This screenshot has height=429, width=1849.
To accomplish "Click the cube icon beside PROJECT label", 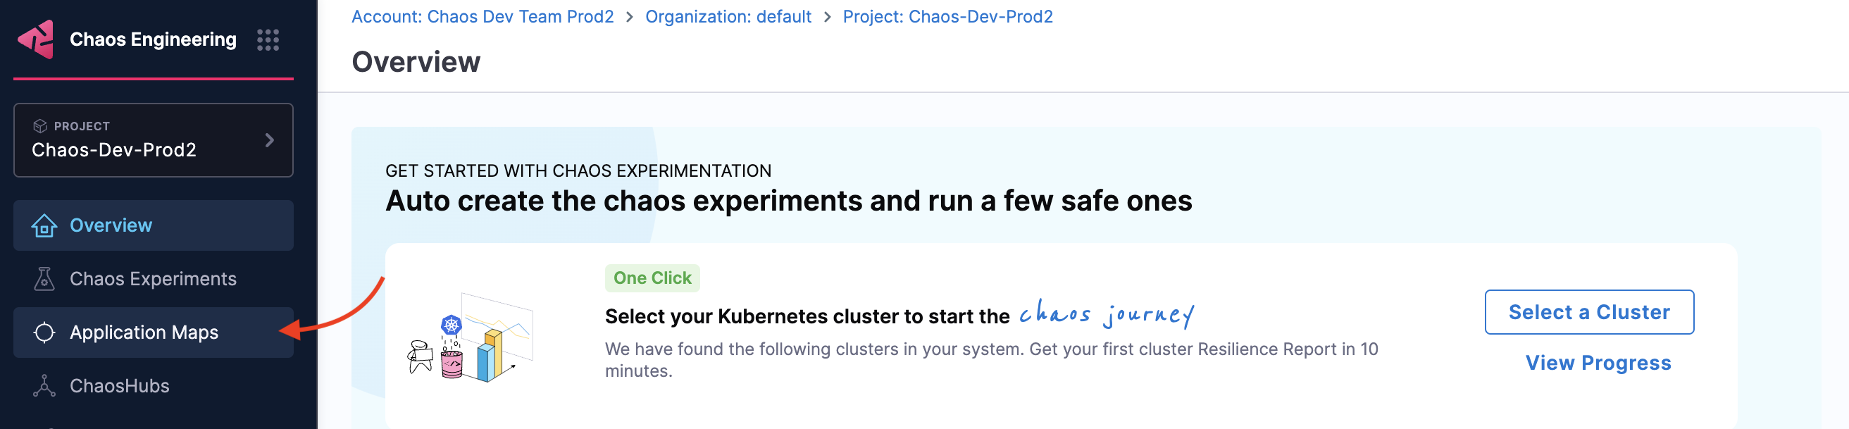I will tap(40, 126).
